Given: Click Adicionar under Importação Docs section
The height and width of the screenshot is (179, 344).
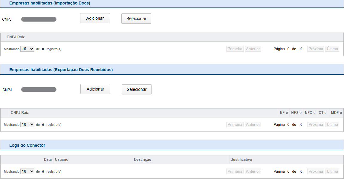Looking at the screenshot, I should (x=95, y=18).
